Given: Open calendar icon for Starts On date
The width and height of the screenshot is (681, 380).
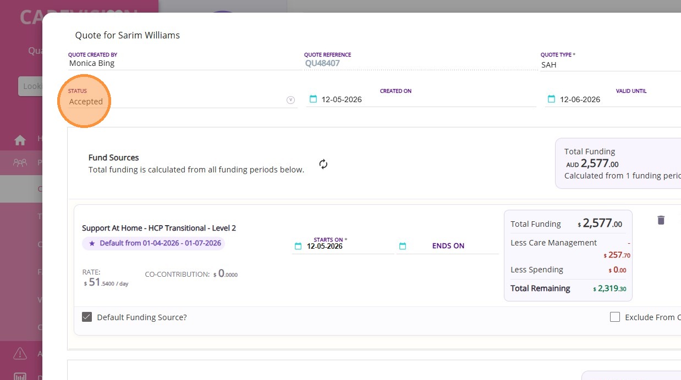Looking at the screenshot, I should (x=298, y=246).
